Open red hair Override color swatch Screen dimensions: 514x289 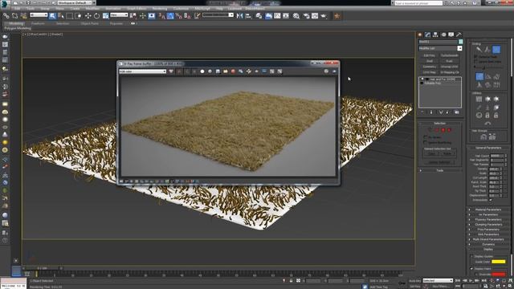tap(498, 275)
